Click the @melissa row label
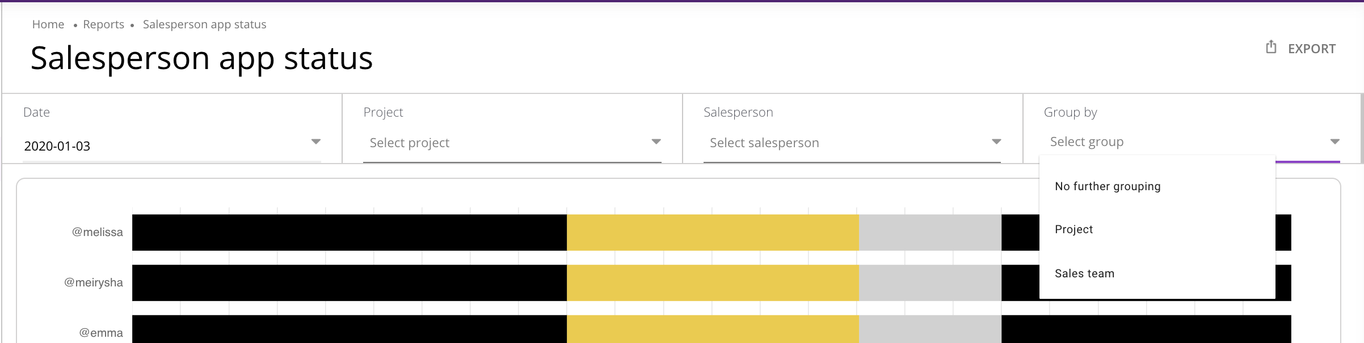Viewport: 1364px width, 343px height. point(97,232)
